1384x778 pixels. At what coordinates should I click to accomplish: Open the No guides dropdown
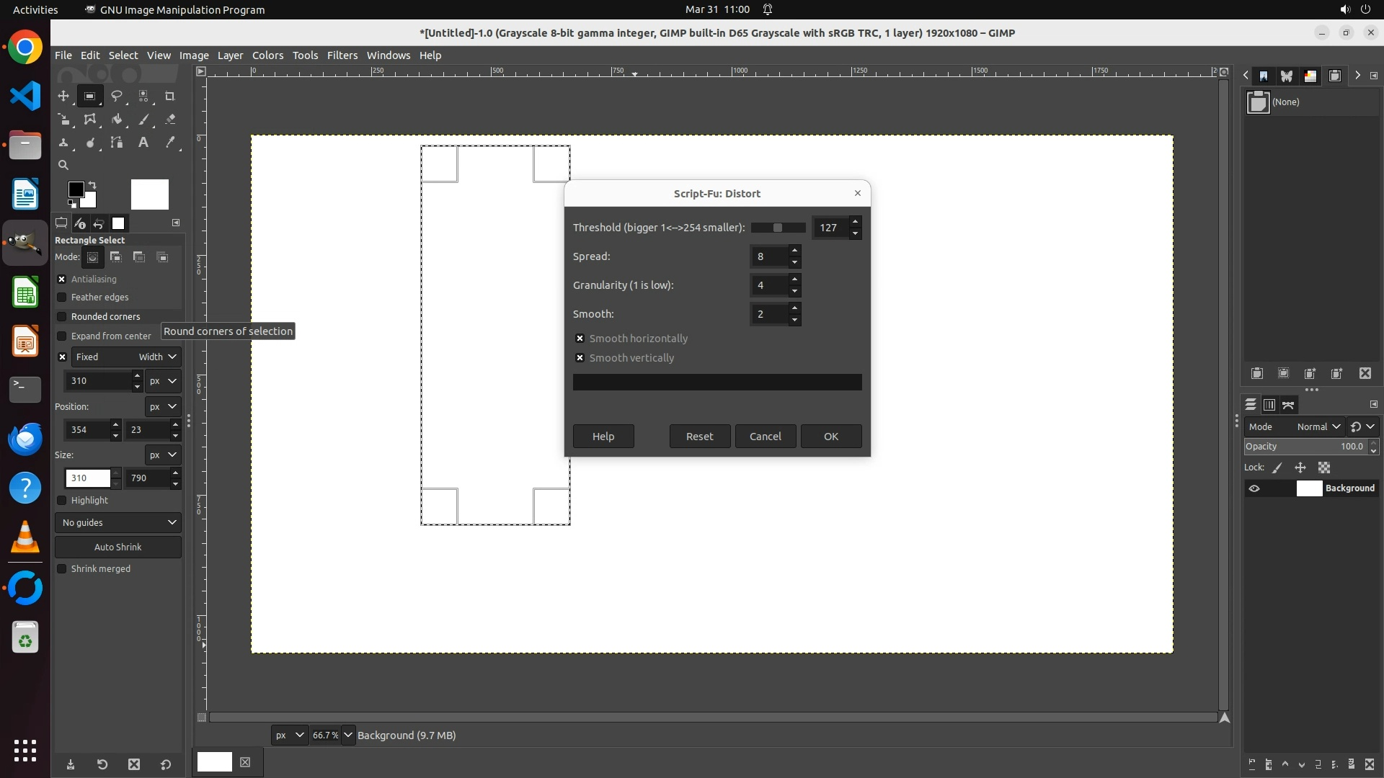point(118,522)
